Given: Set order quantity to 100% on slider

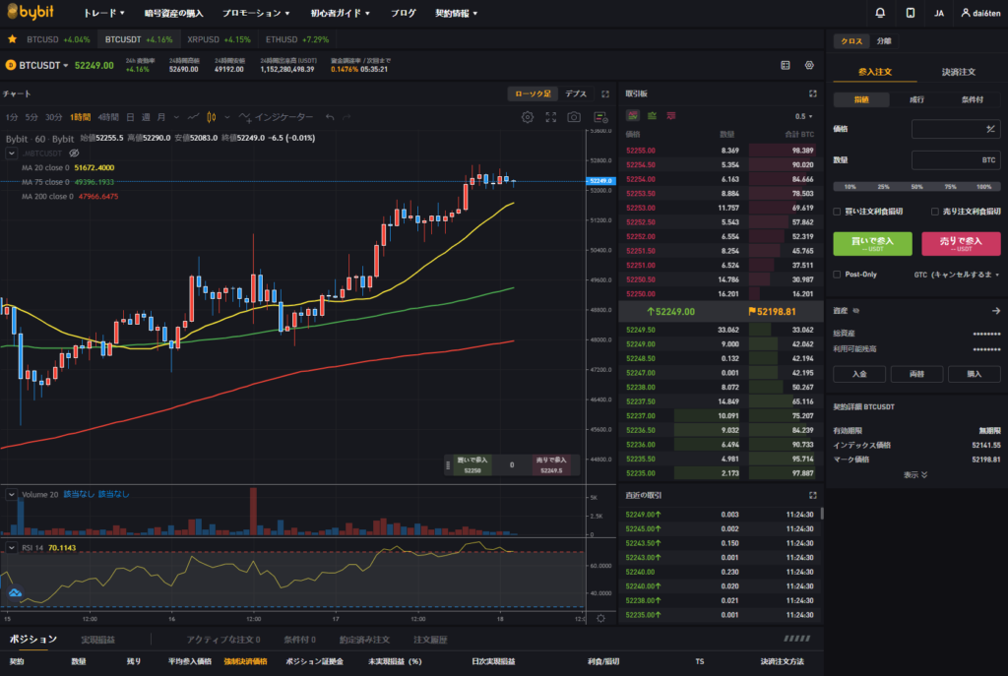Looking at the screenshot, I should (984, 187).
